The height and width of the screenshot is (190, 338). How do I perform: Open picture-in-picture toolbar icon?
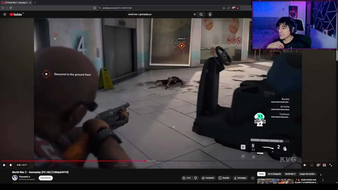[224, 8]
